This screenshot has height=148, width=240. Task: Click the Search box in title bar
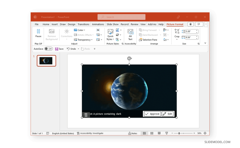coord(121,17)
